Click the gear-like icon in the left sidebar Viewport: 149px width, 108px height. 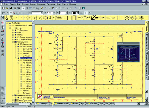tap(3, 47)
